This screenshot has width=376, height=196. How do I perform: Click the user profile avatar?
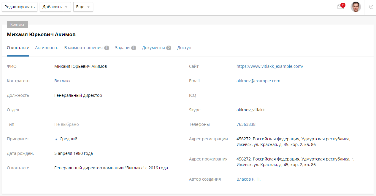click(356, 7)
